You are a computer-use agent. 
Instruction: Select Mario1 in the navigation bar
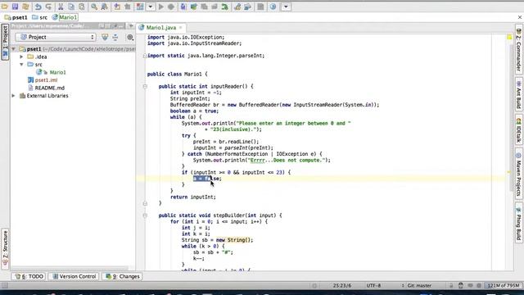65,17
